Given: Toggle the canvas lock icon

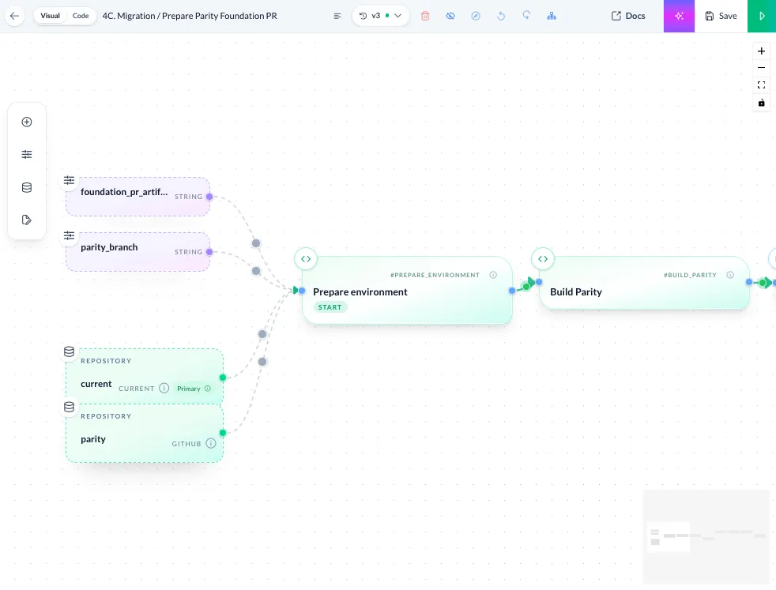Looking at the screenshot, I should [x=761, y=103].
